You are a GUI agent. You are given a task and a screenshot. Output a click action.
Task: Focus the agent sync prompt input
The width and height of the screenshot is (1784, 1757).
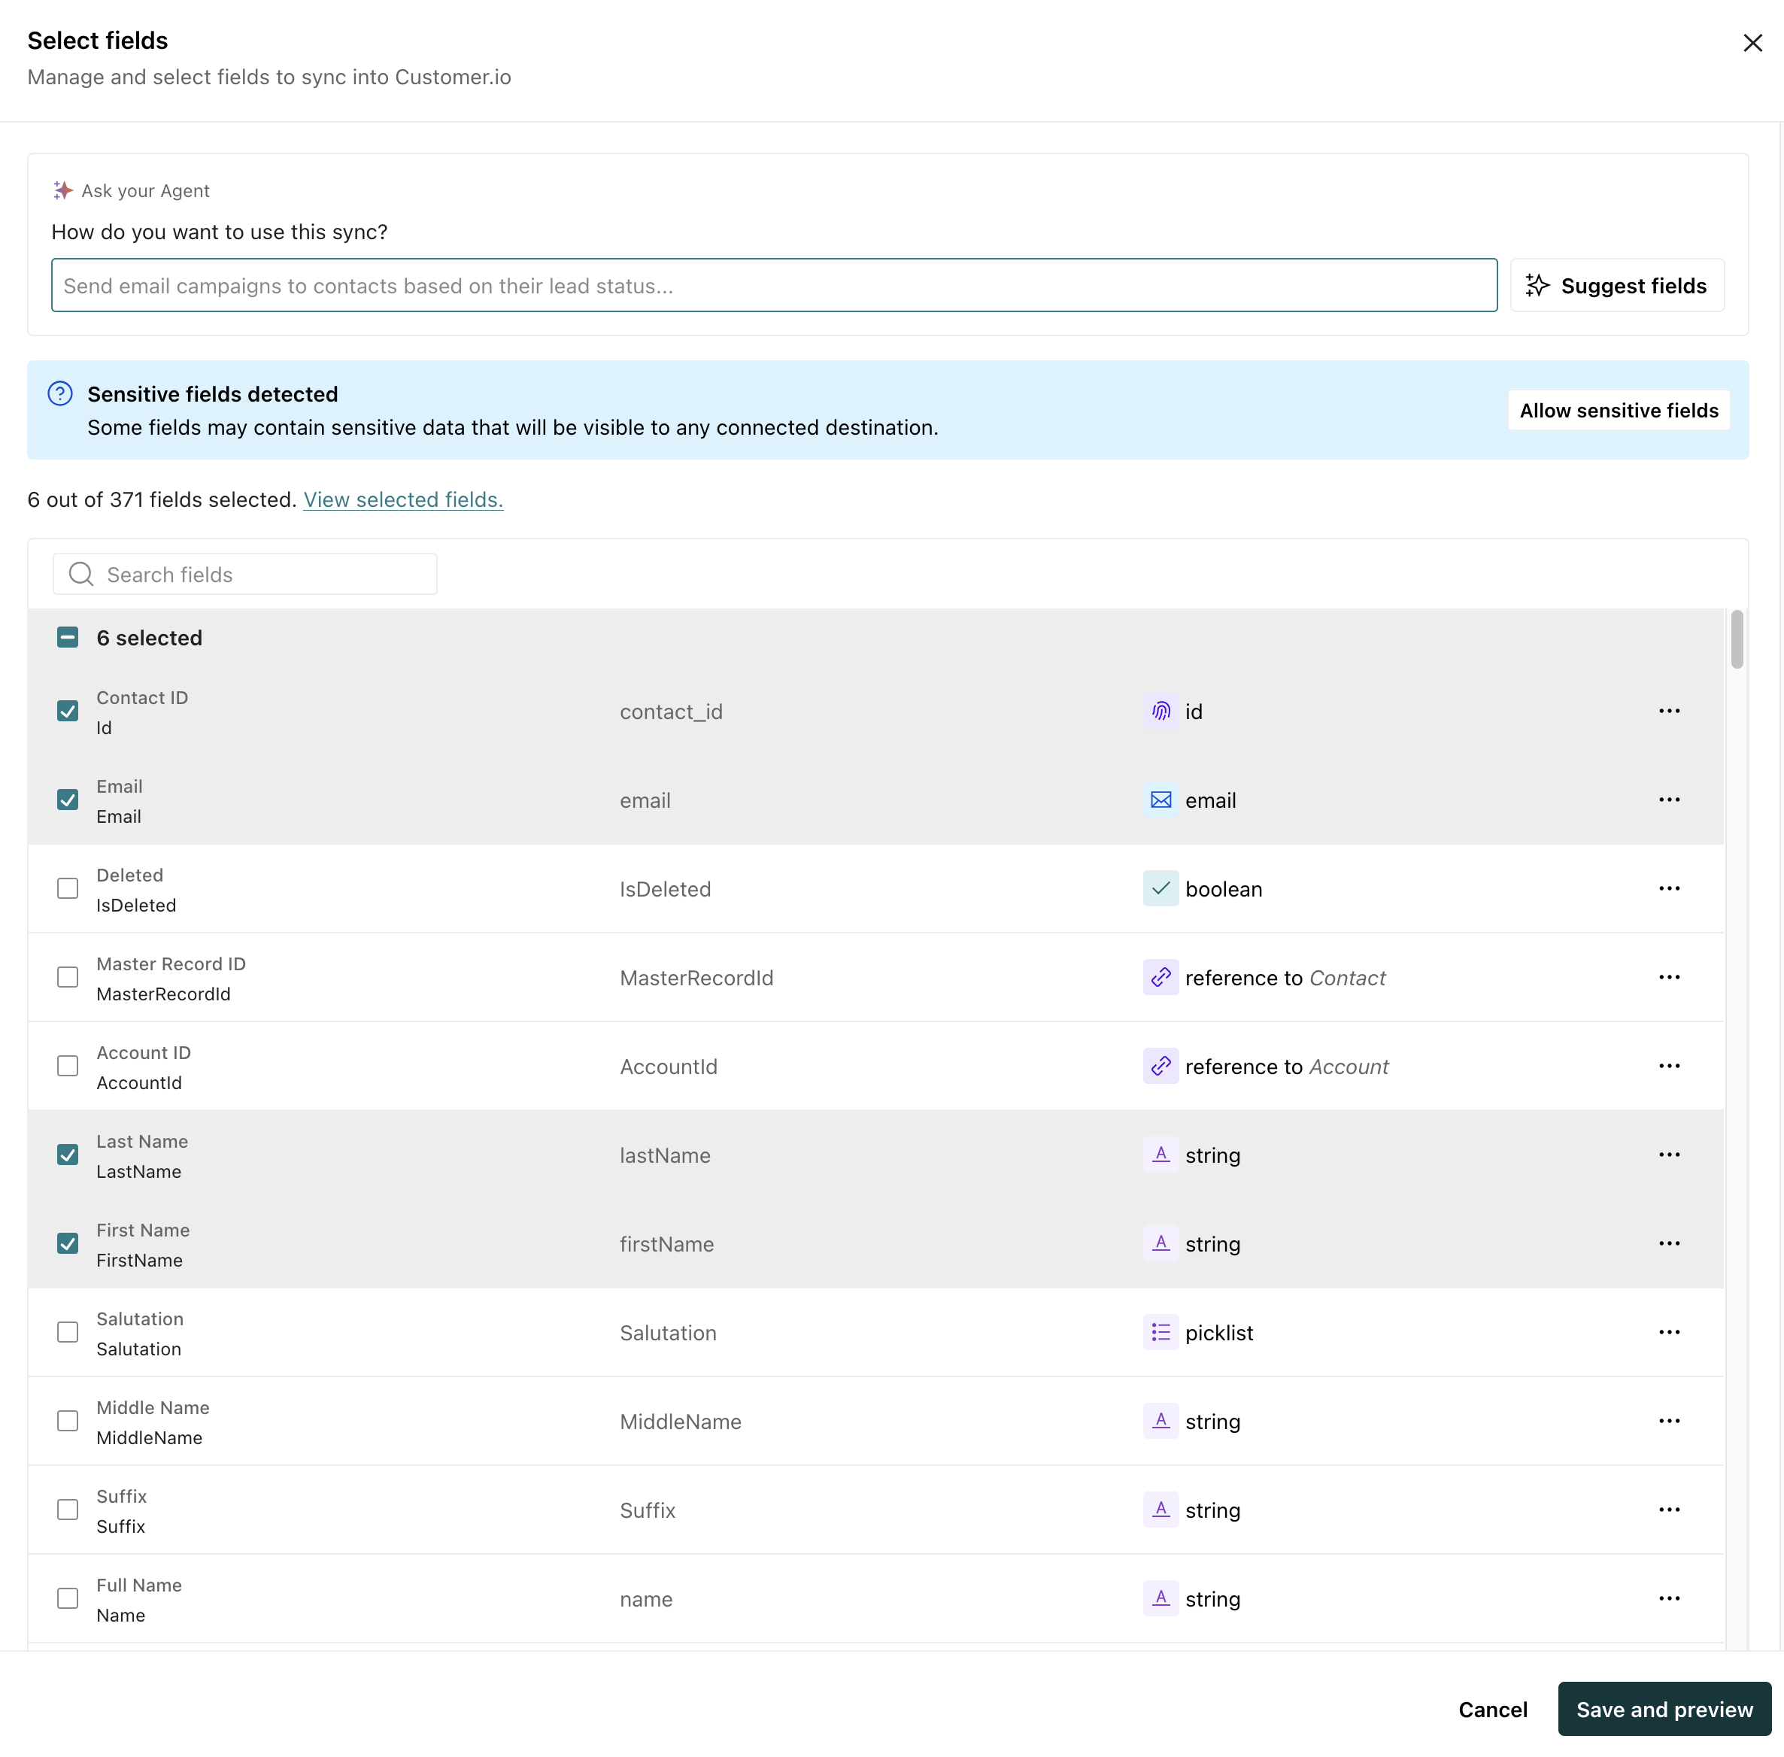point(773,285)
